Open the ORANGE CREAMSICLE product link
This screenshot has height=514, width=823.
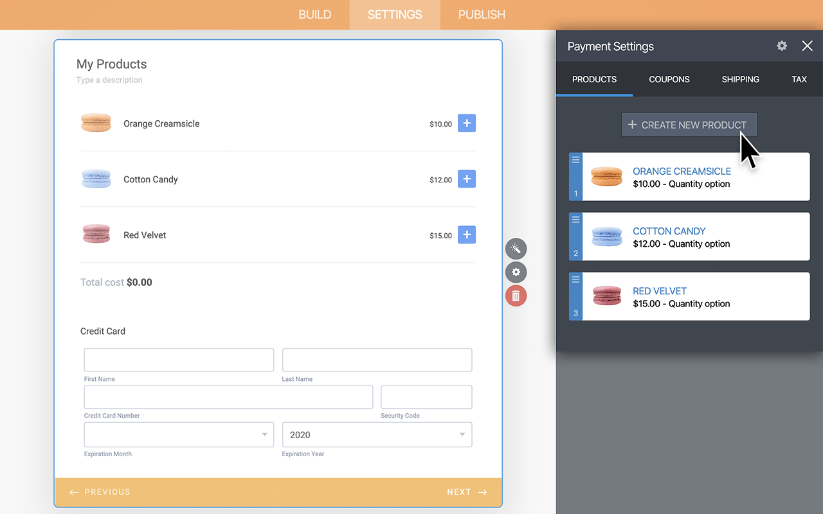coord(682,171)
